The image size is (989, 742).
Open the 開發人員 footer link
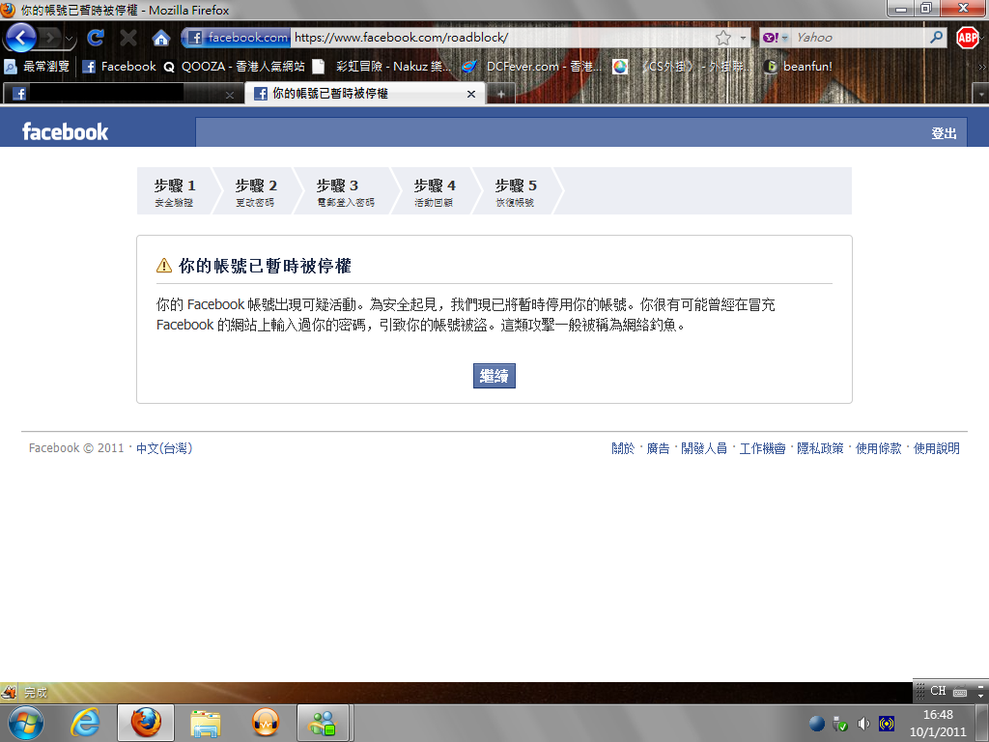point(704,448)
